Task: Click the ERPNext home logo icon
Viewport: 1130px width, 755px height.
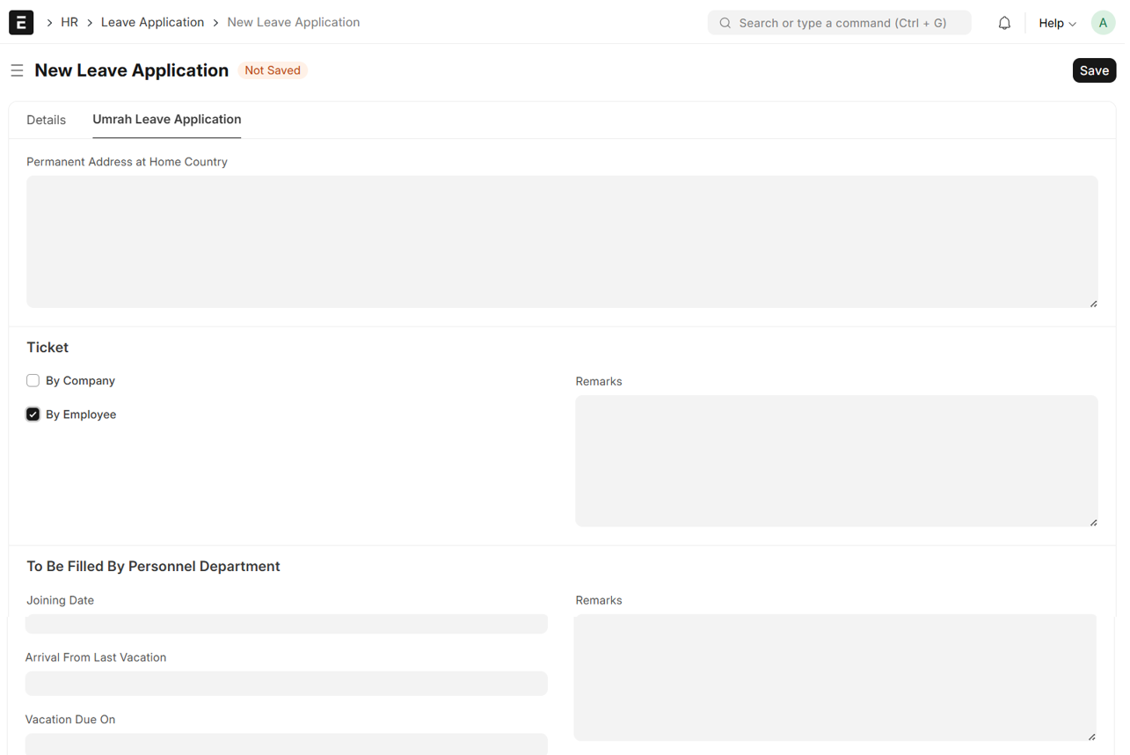Action: point(21,22)
